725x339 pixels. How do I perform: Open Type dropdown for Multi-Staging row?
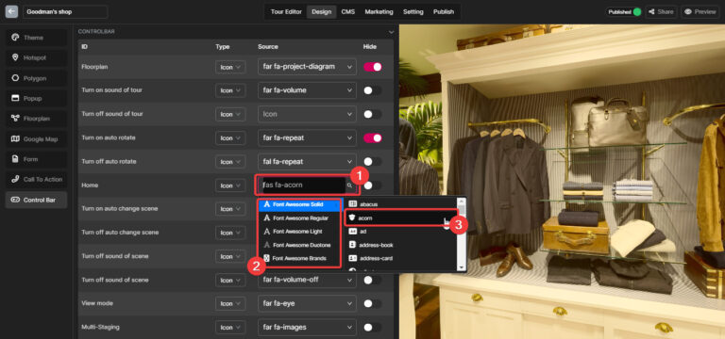230,328
